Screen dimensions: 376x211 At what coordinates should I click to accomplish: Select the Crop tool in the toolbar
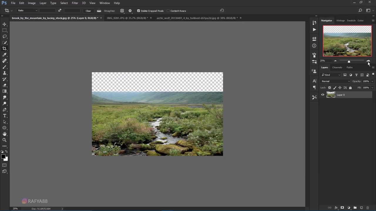4,49
